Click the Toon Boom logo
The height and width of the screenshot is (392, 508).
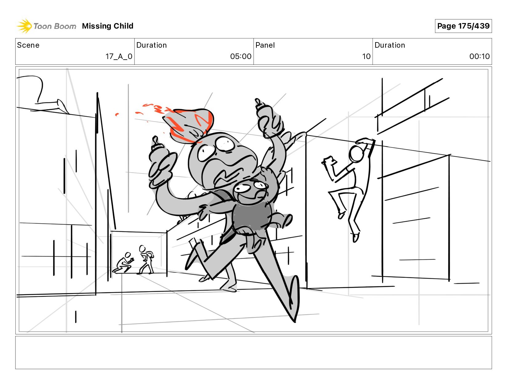pos(46,26)
